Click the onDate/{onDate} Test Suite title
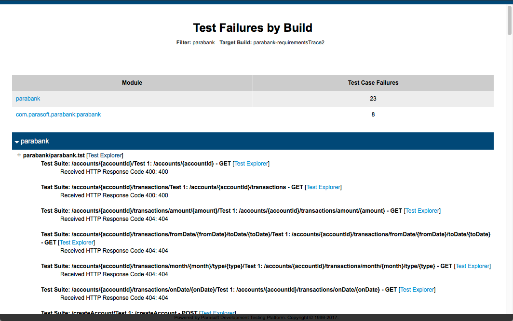Screen dimensions: 513x321 point(219,290)
